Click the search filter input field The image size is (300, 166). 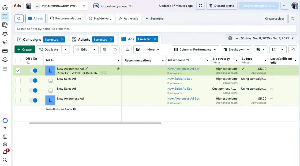[156, 29]
